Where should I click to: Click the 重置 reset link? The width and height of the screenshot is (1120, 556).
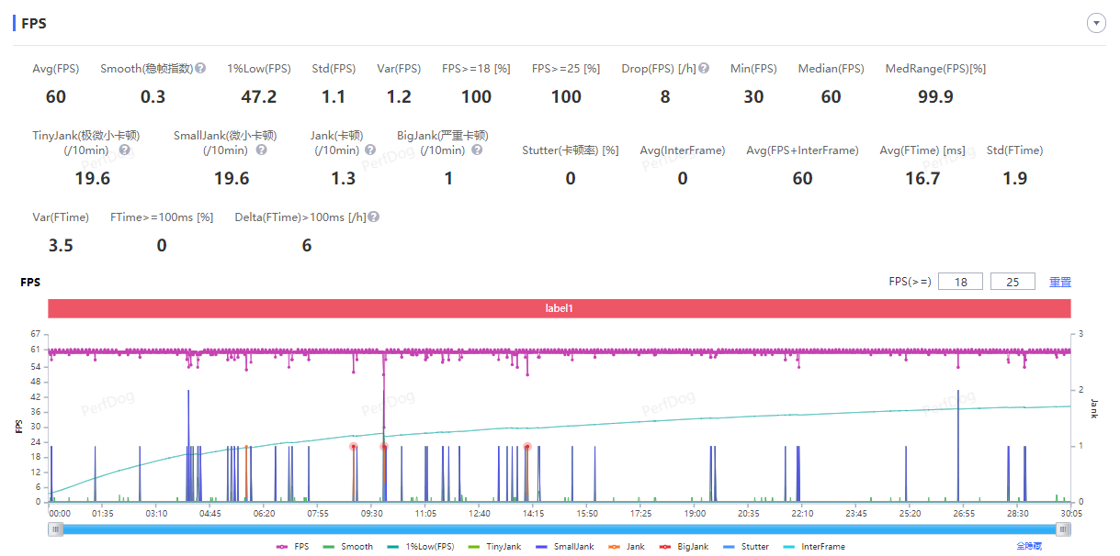click(x=1060, y=283)
